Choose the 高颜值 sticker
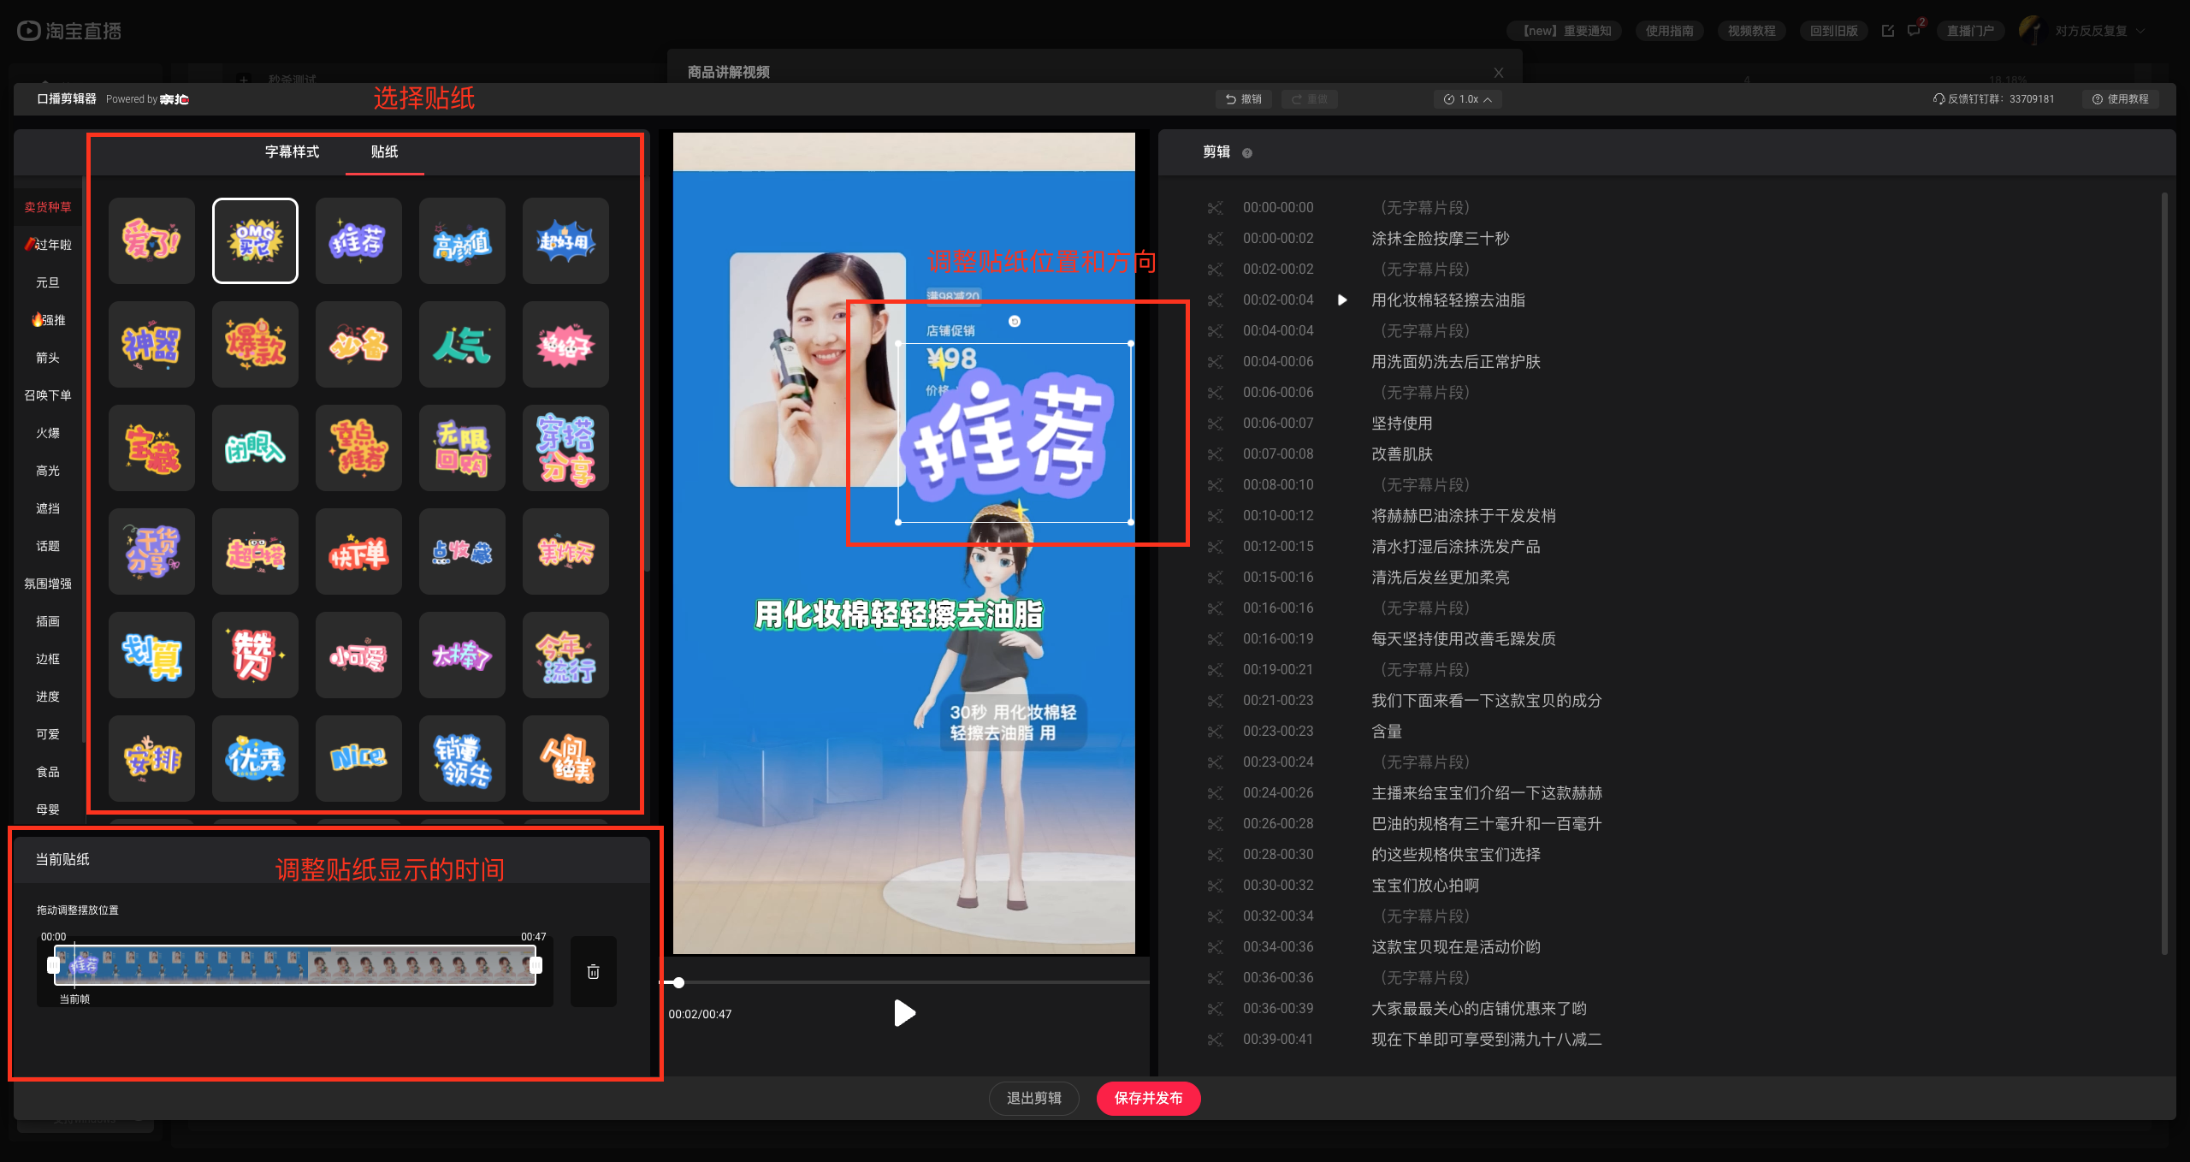 462,240
